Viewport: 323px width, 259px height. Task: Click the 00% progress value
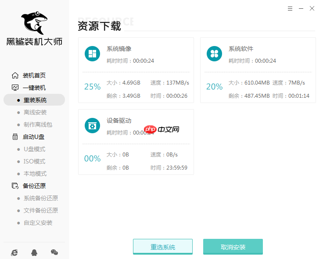pos(92,159)
